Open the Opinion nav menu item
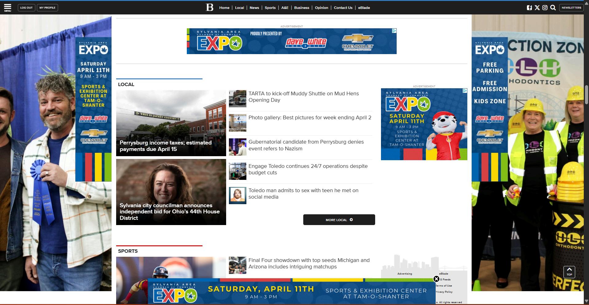 [321, 8]
